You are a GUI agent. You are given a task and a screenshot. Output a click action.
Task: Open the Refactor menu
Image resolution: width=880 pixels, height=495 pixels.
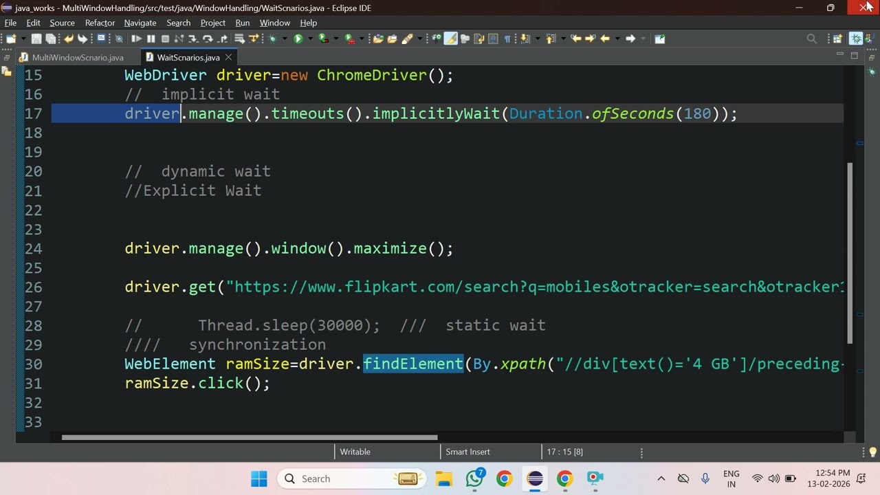click(100, 23)
